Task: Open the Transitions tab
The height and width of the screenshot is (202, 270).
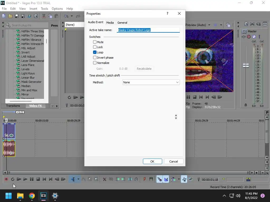Action: click(x=13, y=106)
